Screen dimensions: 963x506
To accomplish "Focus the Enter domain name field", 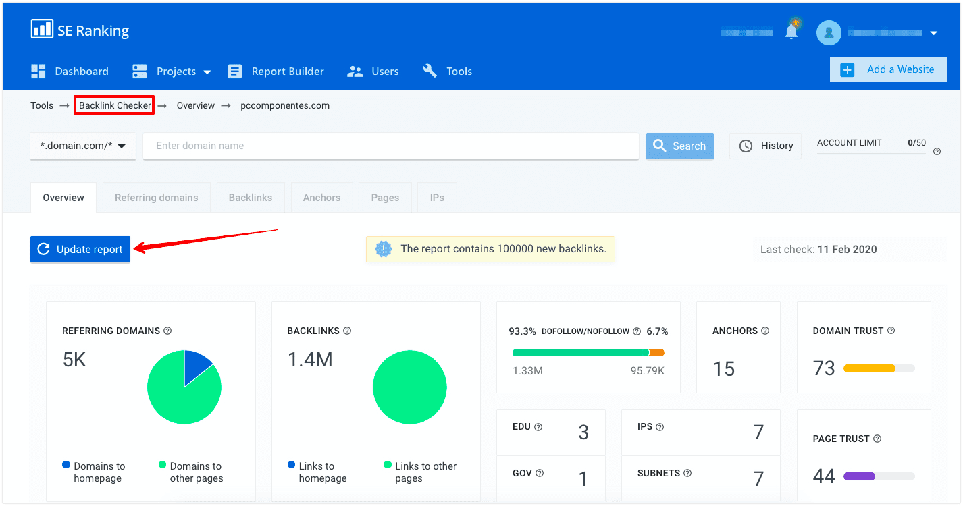I will (391, 146).
